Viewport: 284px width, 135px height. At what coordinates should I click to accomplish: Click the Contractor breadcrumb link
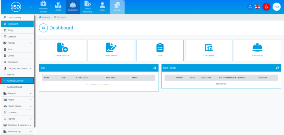pos(46,17)
